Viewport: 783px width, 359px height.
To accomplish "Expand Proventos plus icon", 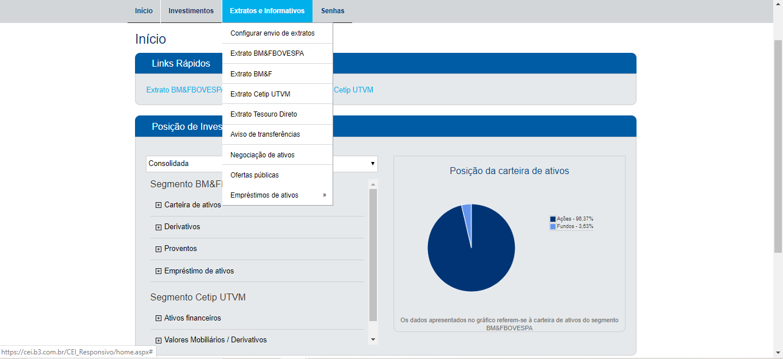I will coord(159,249).
